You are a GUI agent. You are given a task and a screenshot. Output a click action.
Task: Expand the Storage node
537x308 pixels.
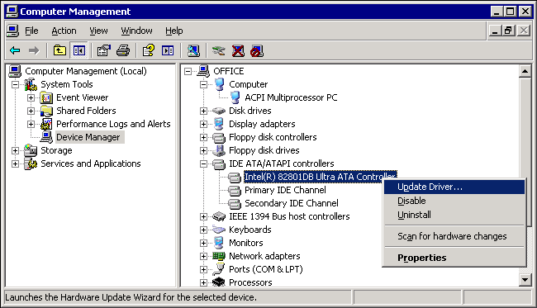(x=15, y=150)
